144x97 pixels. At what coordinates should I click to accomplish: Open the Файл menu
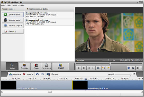(x=3, y=5)
